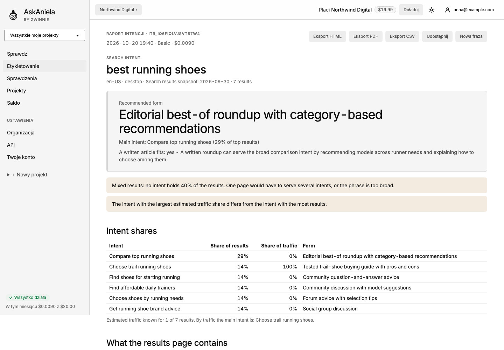
Task: Click the anna@example.com account email
Action: click(x=474, y=10)
